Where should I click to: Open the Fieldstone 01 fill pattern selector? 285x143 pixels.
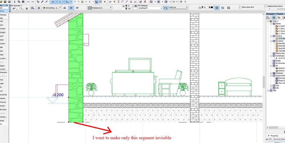coord(100,8)
